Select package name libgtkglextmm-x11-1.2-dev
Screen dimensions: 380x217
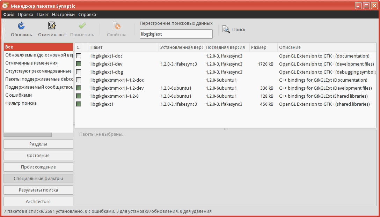[x=117, y=88]
